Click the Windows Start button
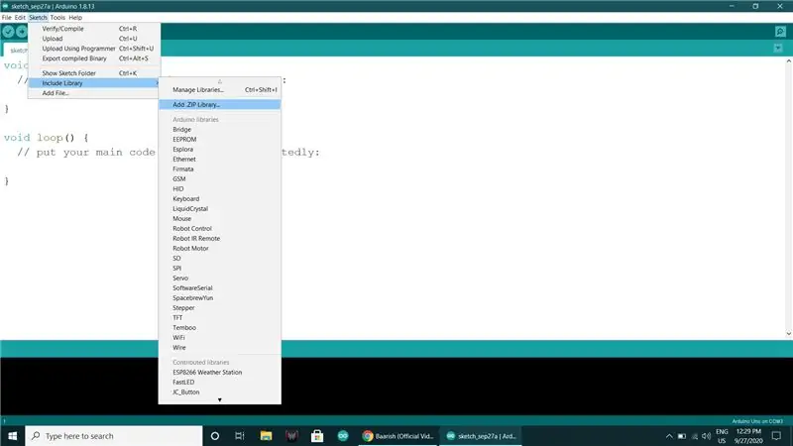This screenshot has height=446, width=793. [x=12, y=436]
